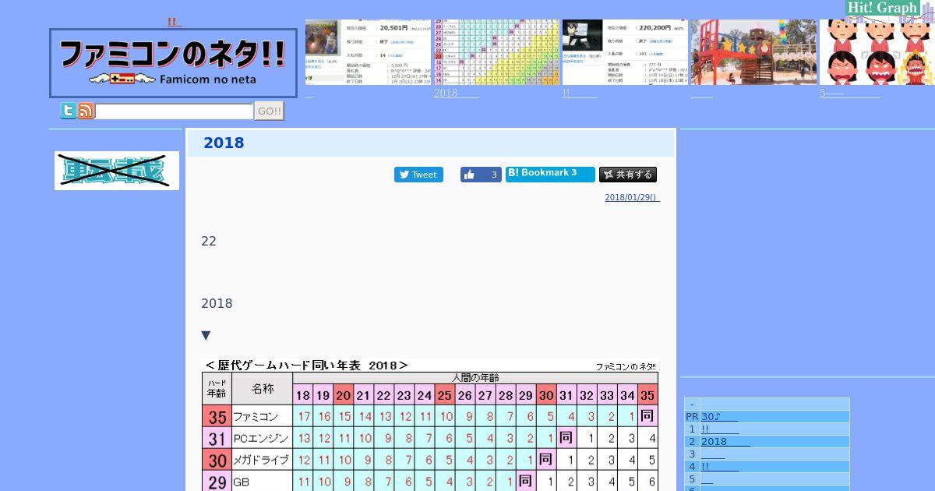Click the Hatena B! Bookmark 3 button
The height and width of the screenshot is (491, 935).
[x=550, y=174]
